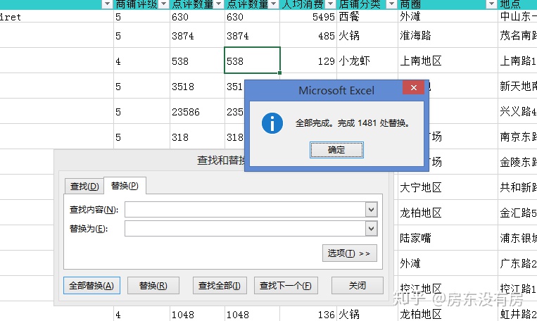
Task: Focus the 替换为(E) input field
Action: 246,229
